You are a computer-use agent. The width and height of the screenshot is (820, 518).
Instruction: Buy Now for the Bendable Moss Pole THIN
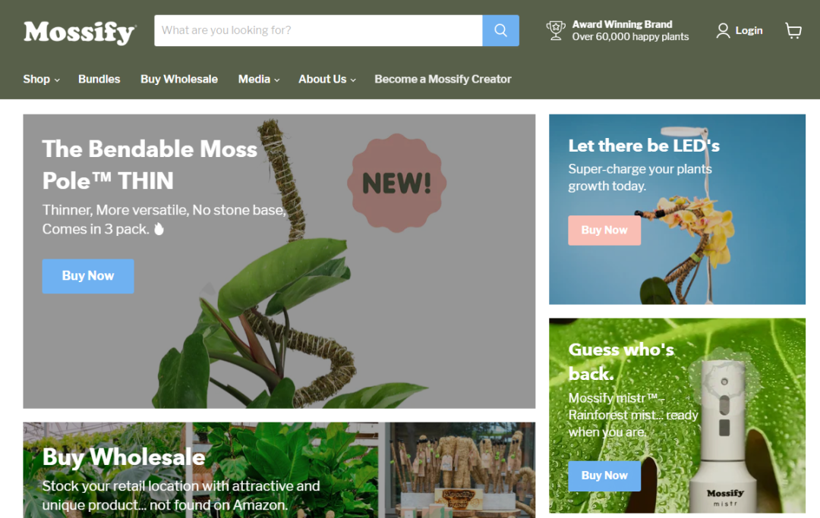click(x=88, y=276)
